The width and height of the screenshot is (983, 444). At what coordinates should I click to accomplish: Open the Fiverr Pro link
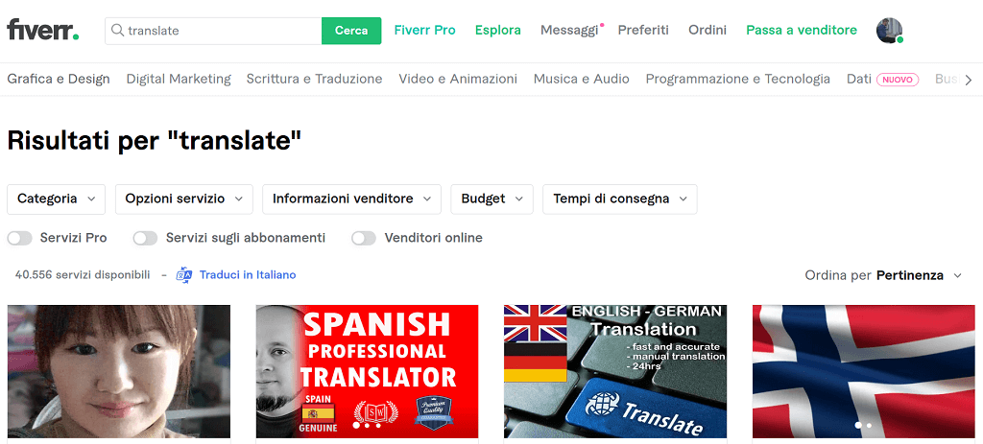424,30
